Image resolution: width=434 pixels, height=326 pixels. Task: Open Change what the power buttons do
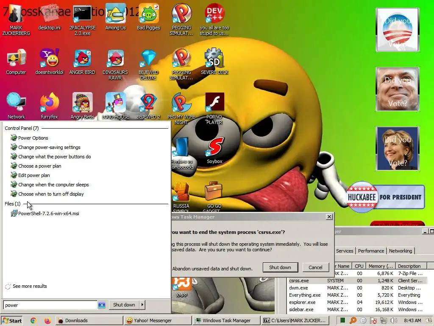point(54,156)
